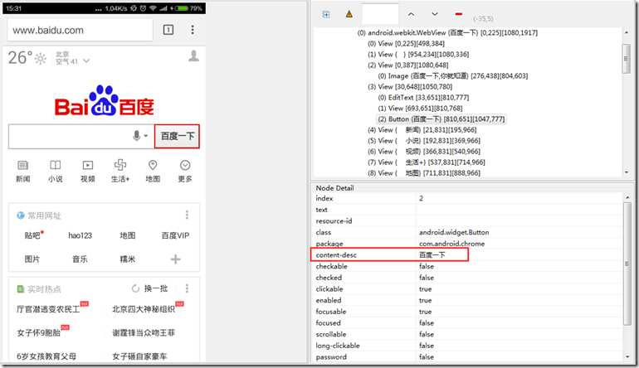Click the www.baidu.com address bar
The height and width of the screenshot is (368, 639).
(x=80, y=30)
